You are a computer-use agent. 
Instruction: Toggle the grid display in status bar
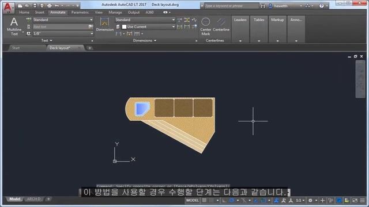(x=204, y=200)
